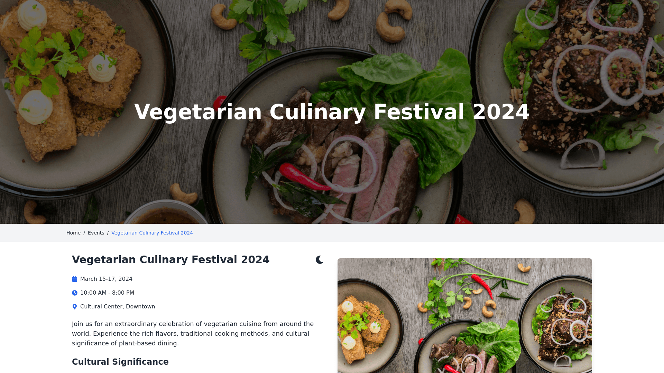The width and height of the screenshot is (664, 373).
Task: Go to the Events breadcrumb link
Action: tap(96, 233)
